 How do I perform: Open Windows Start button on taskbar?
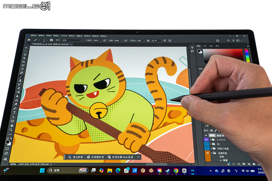point(42,171)
